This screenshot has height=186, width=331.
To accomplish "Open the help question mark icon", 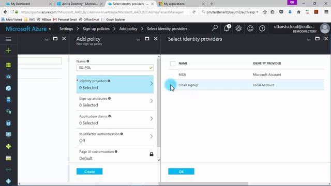I will [x=262, y=28].
